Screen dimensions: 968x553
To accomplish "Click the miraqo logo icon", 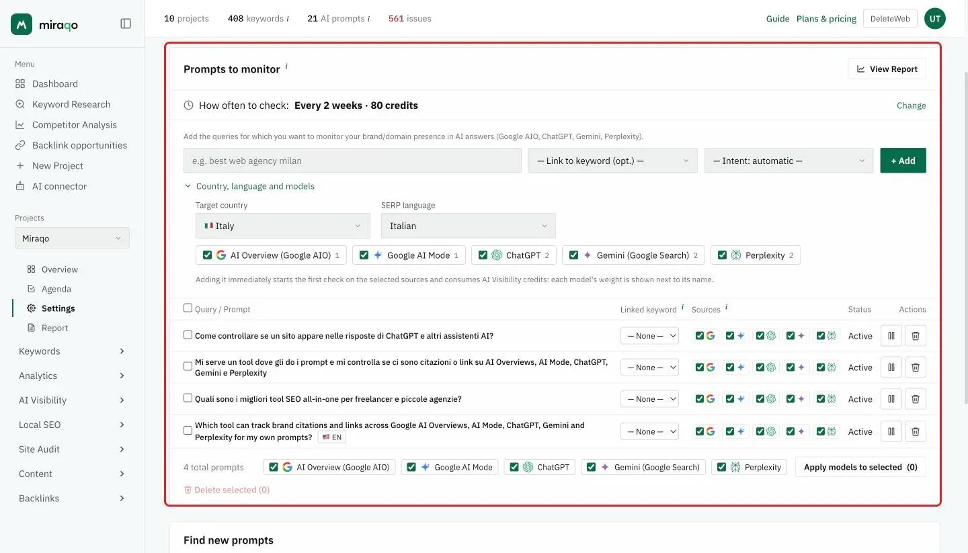I will click(22, 24).
